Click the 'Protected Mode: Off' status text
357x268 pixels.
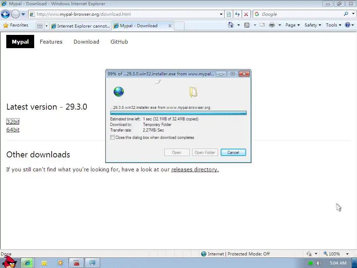(x=249, y=254)
